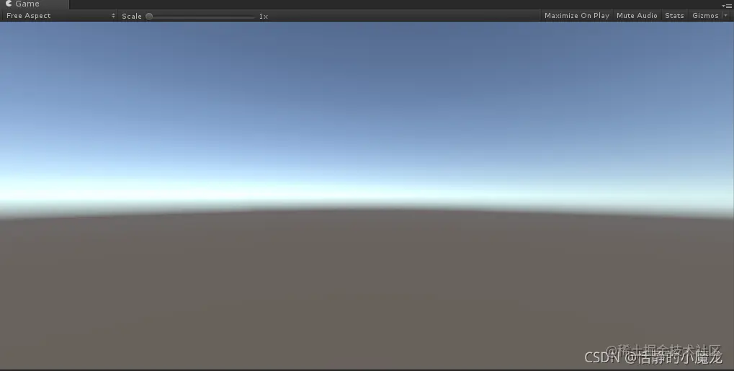Open the Free Aspect resolution dropdown
This screenshot has width=734, height=371.
[x=60, y=15]
